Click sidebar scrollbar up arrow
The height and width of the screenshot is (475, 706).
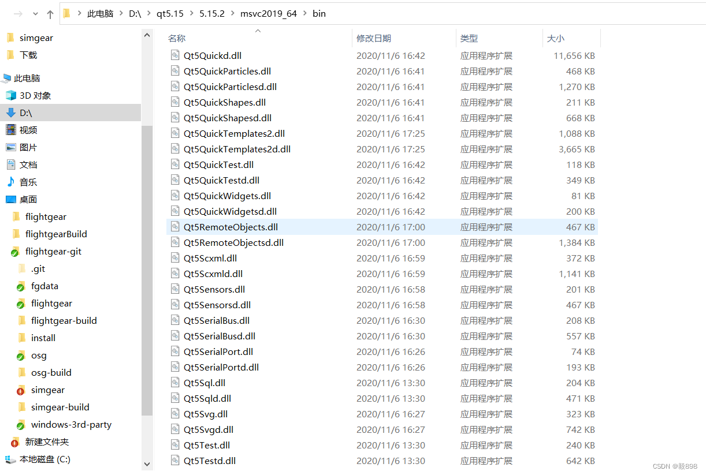coord(147,35)
